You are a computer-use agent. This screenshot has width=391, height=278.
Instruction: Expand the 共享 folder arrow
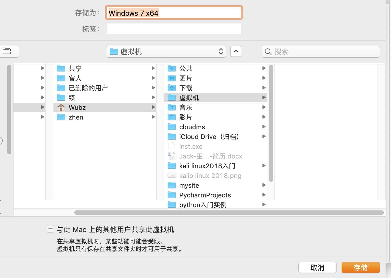153,68
